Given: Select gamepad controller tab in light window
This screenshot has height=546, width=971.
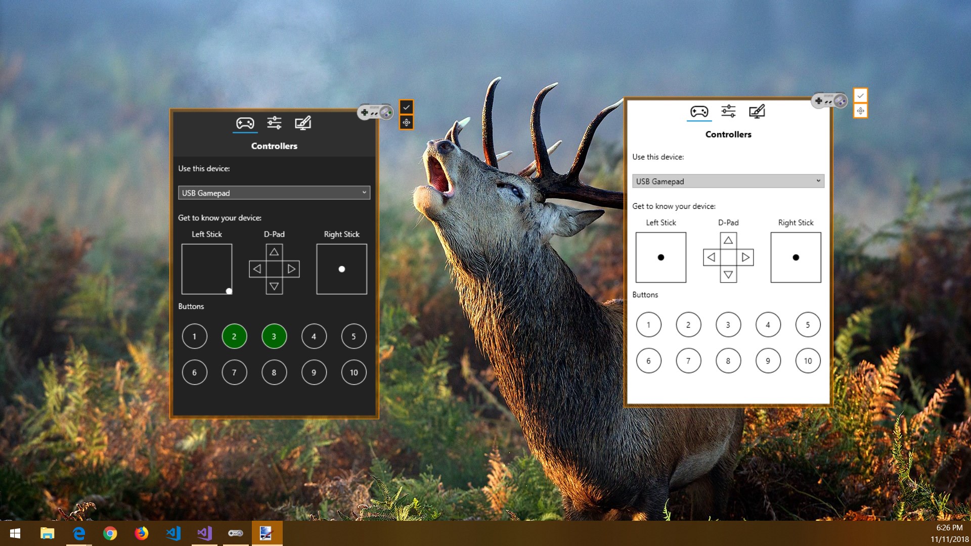Looking at the screenshot, I should click(699, 112).
